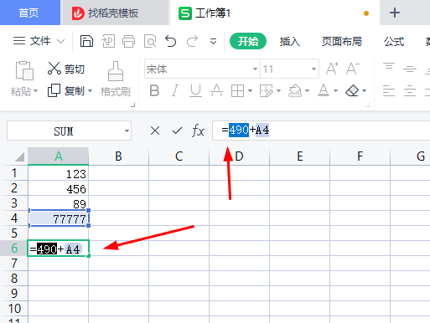
Task: Click the Copy button
Action: coord(66,90)
